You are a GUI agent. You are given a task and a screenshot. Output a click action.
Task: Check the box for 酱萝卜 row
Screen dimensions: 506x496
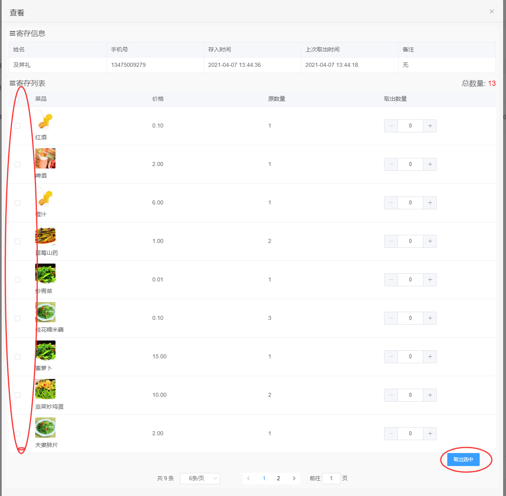(17, 357)
